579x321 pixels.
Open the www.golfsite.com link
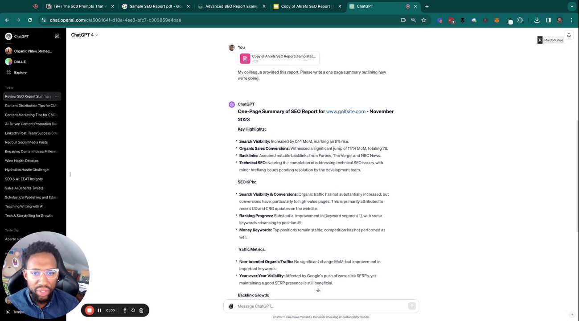pyautogui.click(x=345, y=111)
